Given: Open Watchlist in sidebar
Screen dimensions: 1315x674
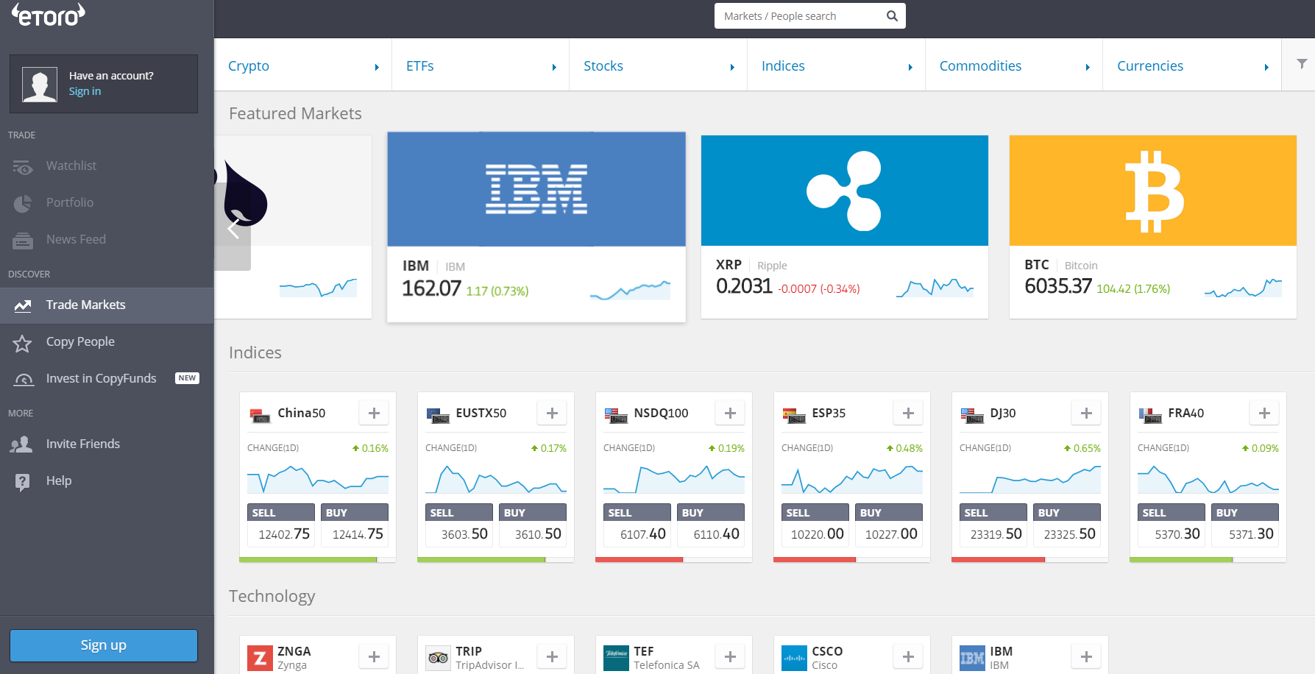Looking at the screenshot, I should point(107,166).
